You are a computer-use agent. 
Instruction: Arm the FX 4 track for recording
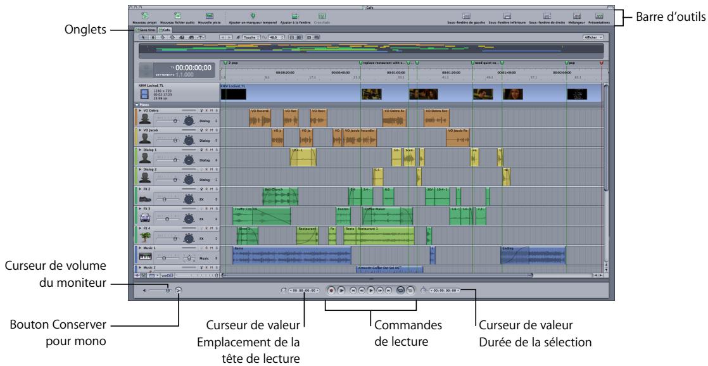point(206,228)
